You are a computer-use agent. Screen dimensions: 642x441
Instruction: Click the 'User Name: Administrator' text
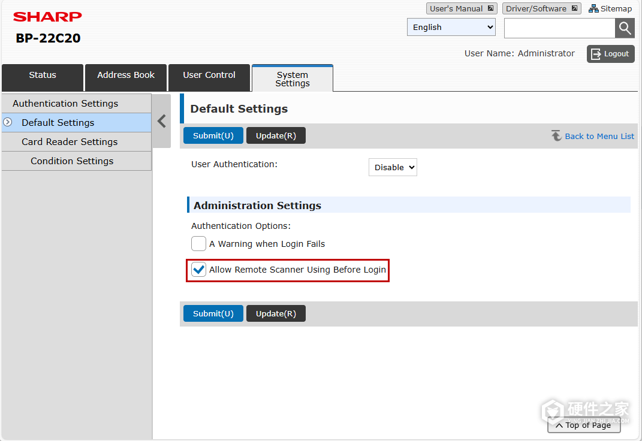(520, 53)
